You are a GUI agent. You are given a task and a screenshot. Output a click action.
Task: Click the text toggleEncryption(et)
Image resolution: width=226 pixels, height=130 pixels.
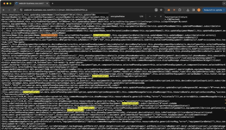click(135, 76)
